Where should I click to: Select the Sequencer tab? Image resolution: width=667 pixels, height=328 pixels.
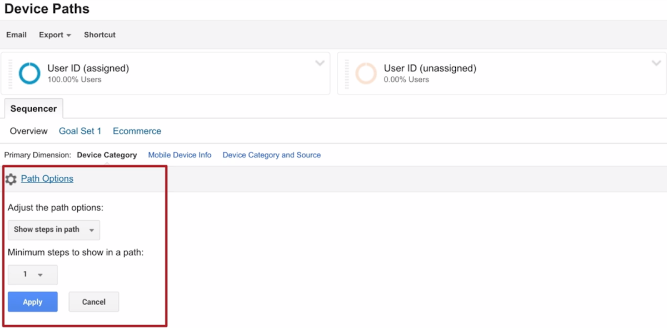(x=33, y=109)
